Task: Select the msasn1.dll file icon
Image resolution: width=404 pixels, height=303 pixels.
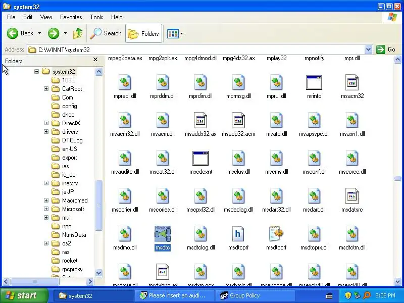Action: [x=352, y=120]
